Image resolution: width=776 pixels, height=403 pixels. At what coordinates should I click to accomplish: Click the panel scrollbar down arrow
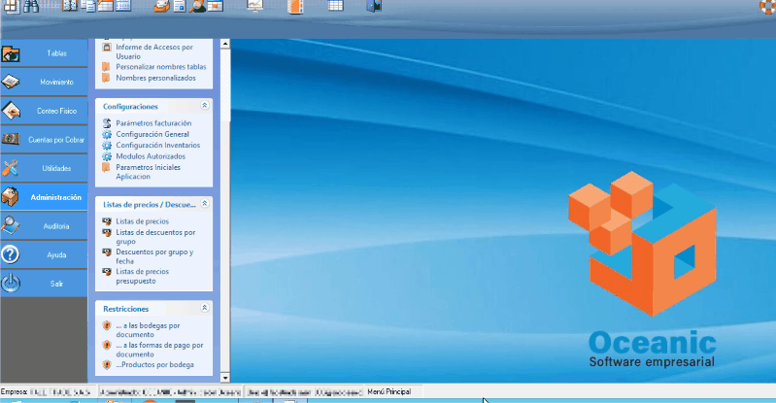pos(224,377)
